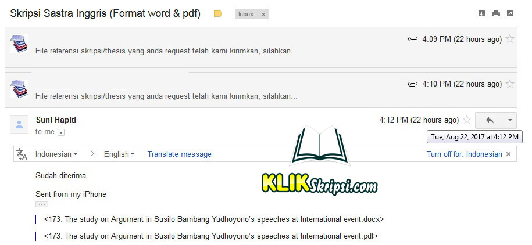Screen dimensions: 532x245
Task: Click the yellow importance marker label
Action: [x=218, y=14]
